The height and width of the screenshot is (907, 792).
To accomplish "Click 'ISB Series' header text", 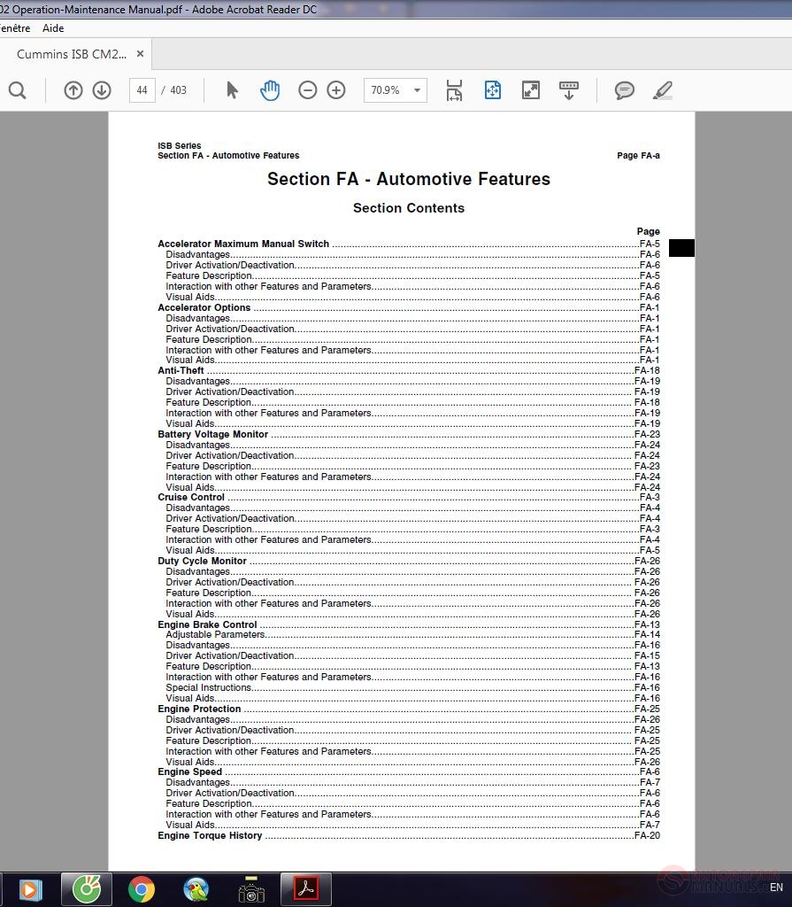I will pos(180,146).
